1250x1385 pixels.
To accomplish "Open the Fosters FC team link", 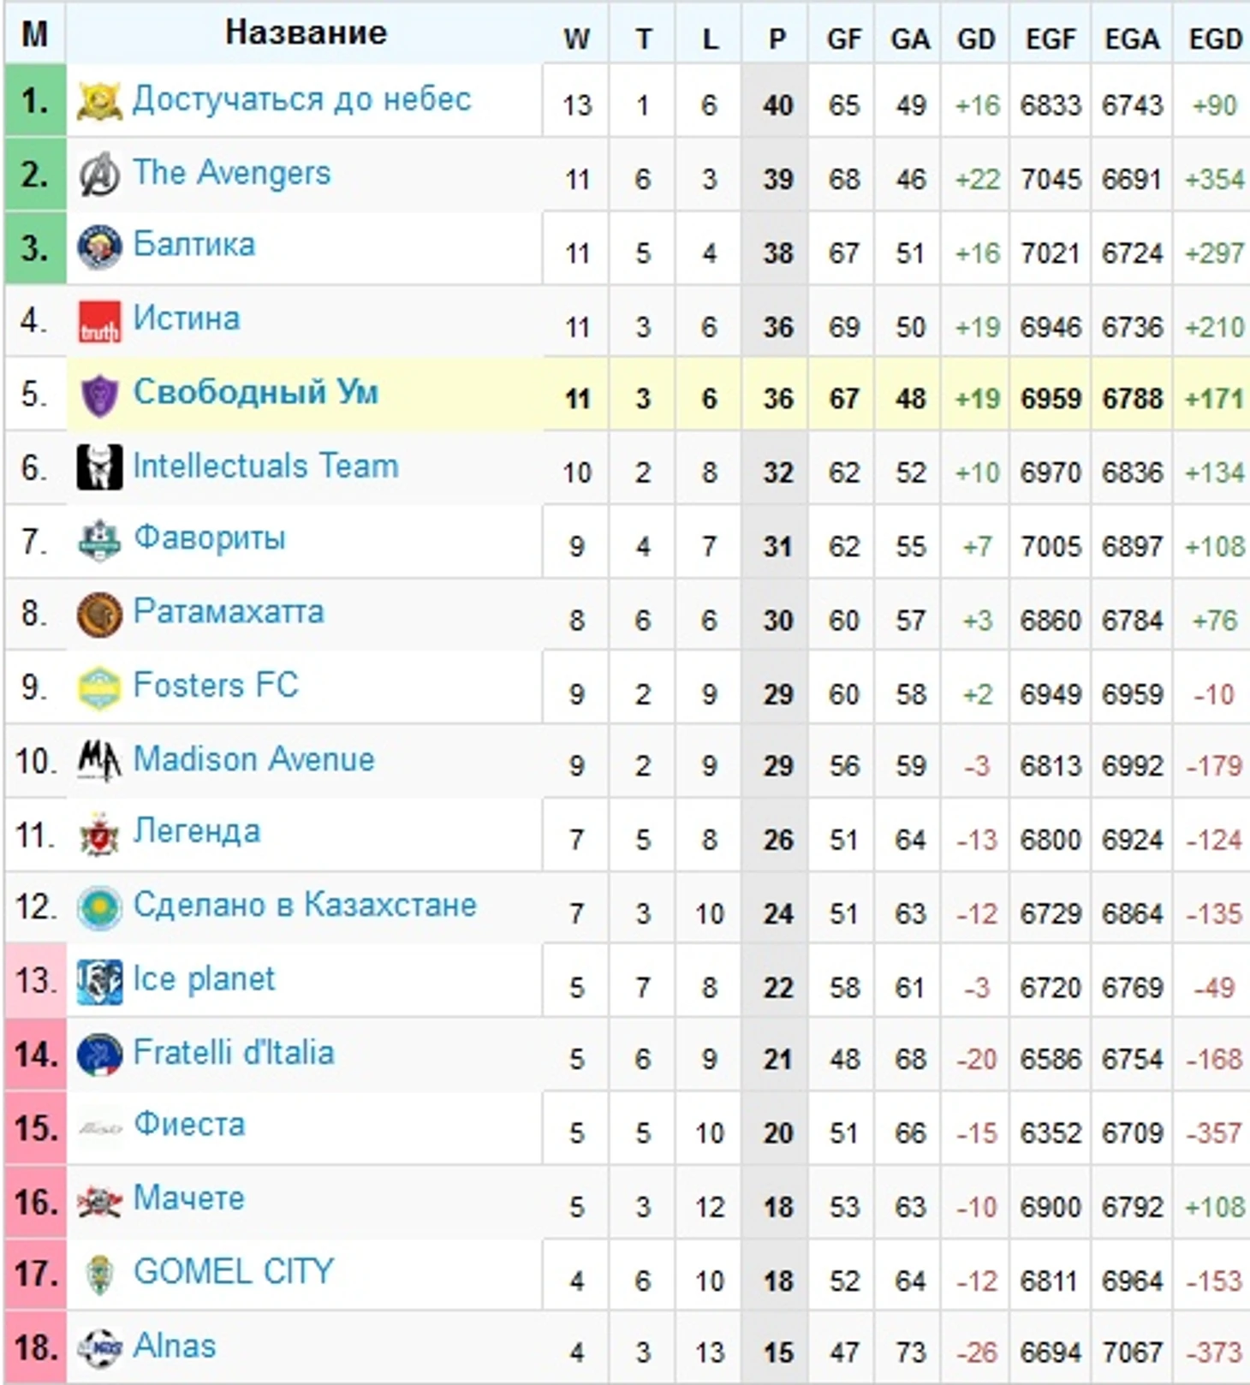I will click(216, 686).
